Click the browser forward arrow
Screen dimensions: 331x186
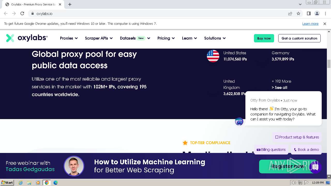[14, 13]
